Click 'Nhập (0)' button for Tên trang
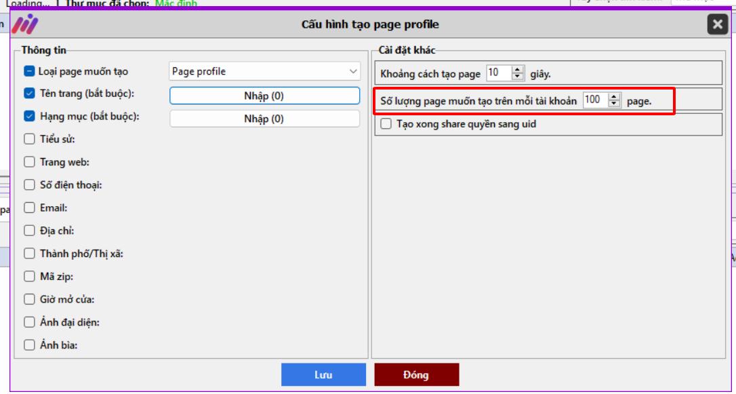The width and height of the screenshot is (736, 394). (x=264, y=96)
